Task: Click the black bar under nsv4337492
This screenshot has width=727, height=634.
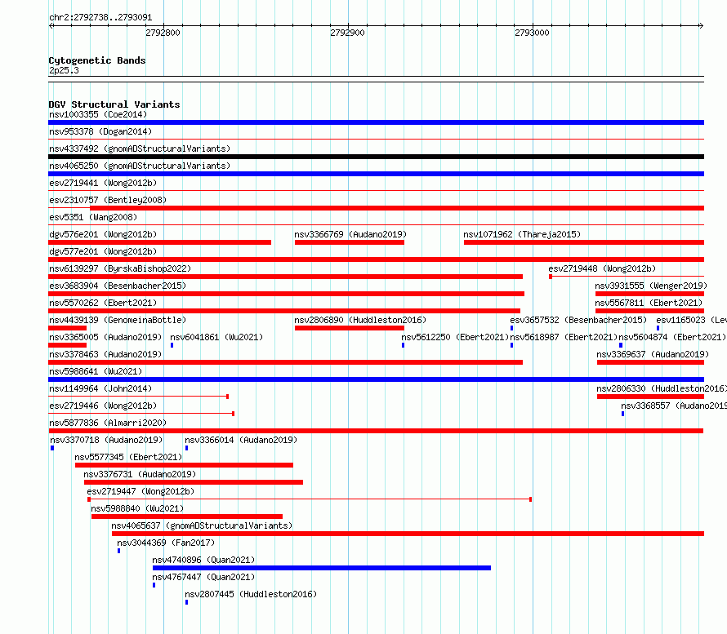Action: [x=376, y=157]
